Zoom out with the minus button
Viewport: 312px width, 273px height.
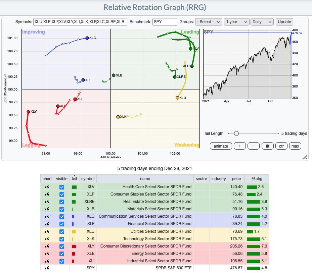click(254, 146)
